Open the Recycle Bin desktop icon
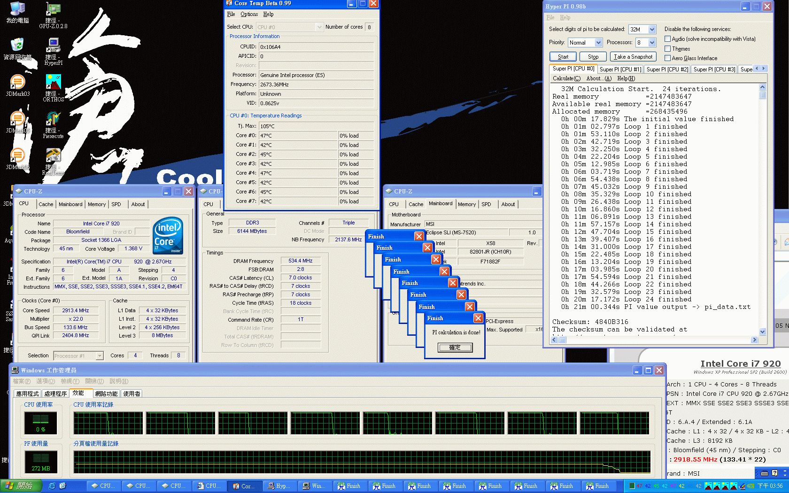 pyautogui.click(x=17, y=49)
